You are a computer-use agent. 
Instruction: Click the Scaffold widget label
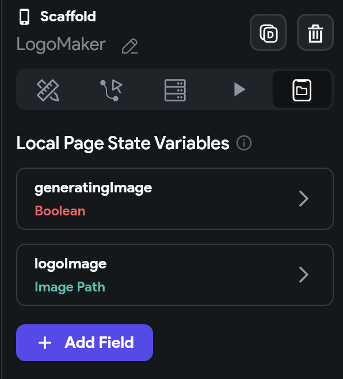tap(68, 17)
